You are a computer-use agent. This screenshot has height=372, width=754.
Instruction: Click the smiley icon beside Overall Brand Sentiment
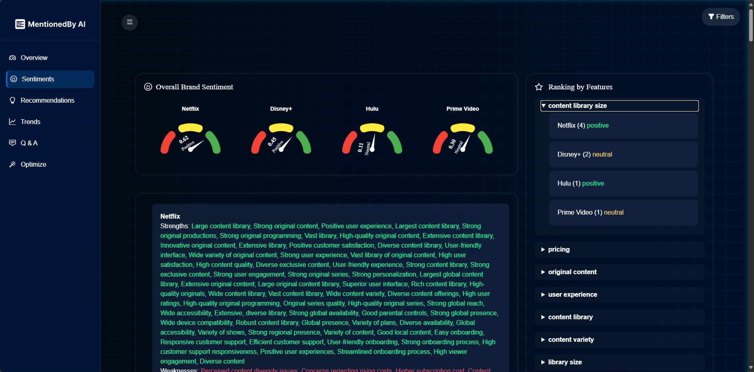148,87
